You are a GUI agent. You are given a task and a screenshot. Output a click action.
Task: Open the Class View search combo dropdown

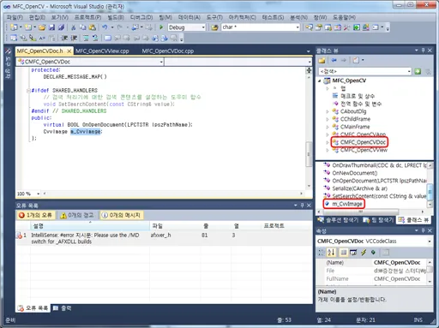[409, 71]
